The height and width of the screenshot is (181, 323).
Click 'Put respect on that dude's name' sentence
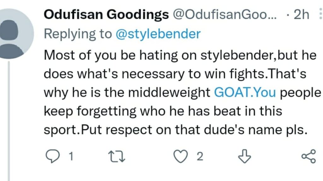tap(194, 130)
